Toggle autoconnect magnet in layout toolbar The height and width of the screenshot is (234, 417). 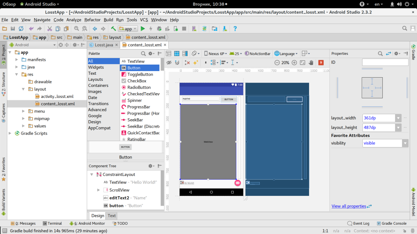coord(177,63)
